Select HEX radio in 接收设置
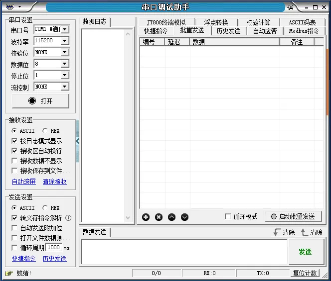This screenshot has height=281, width=331. click(x=45, y=131)
